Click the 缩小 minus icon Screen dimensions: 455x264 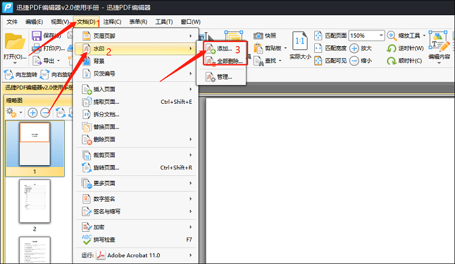click(354, 61)
